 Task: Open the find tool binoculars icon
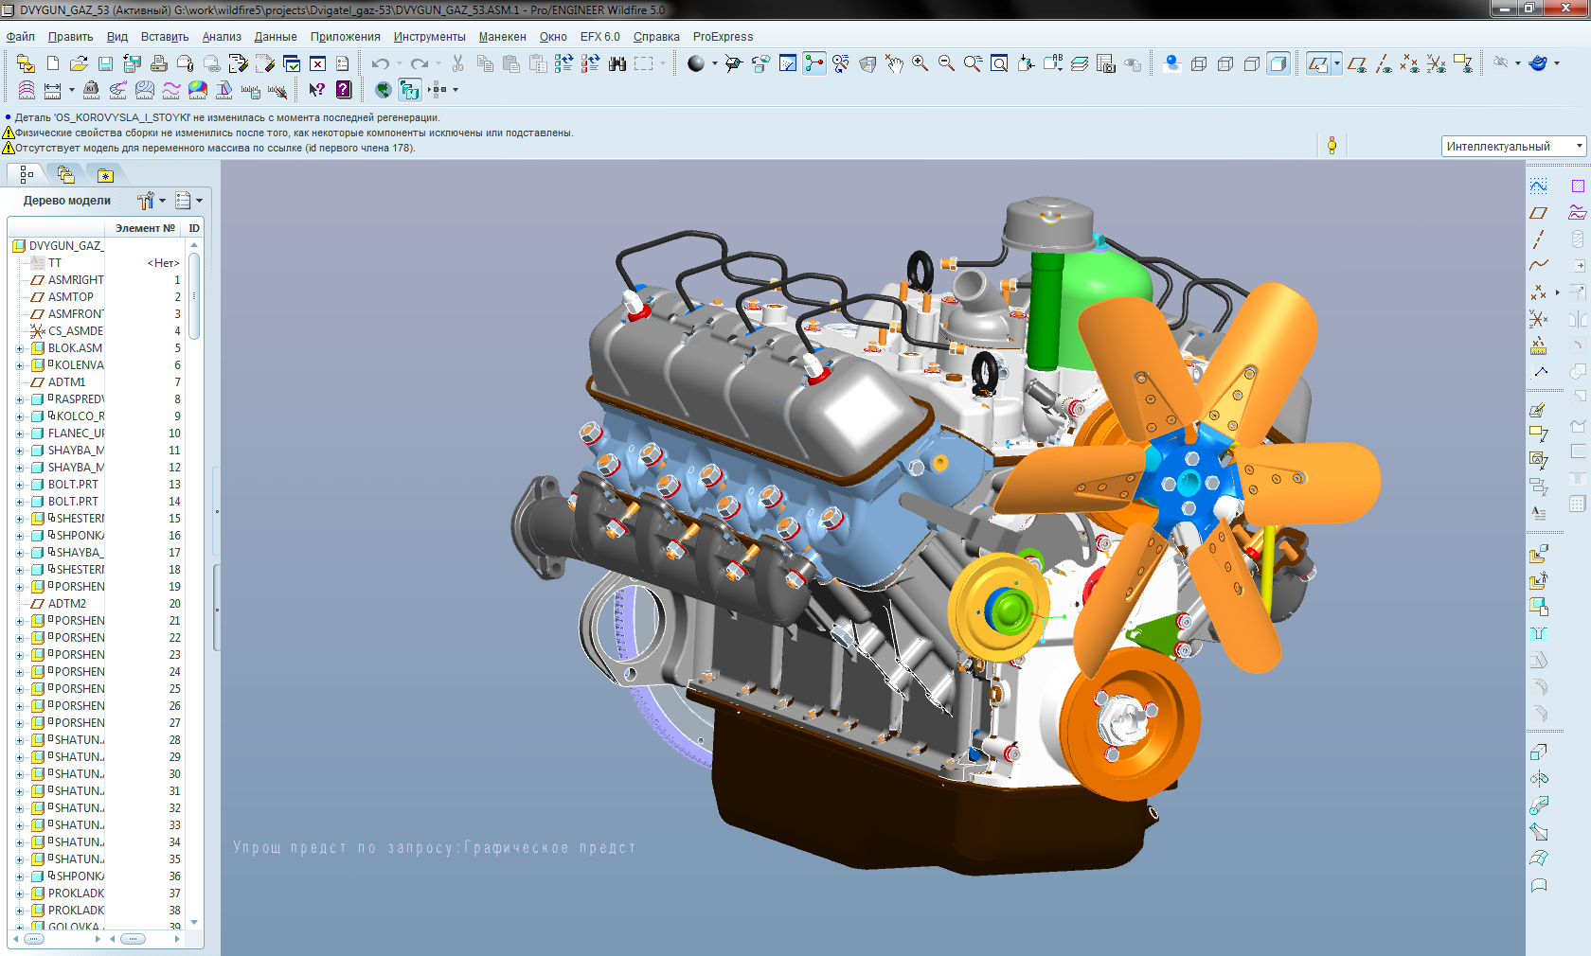(x=617, y=63)
